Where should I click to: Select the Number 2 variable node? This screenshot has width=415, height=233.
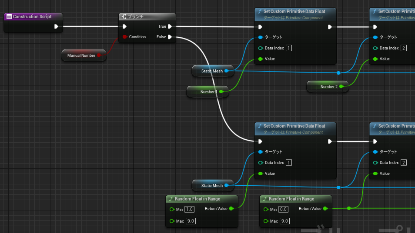[x=328, y=86]
